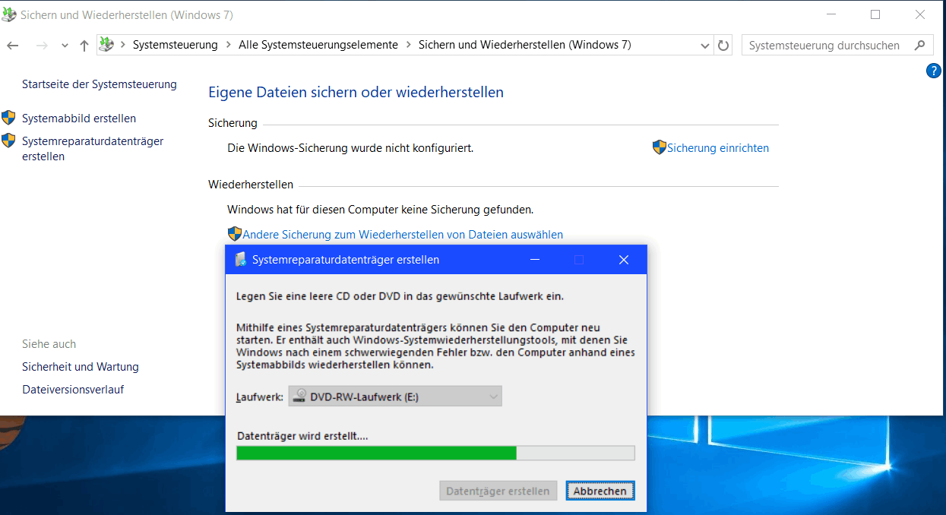Click the Abbrechen button in dialog
Viewport: 946px width, 515px height.
point(600,491)
